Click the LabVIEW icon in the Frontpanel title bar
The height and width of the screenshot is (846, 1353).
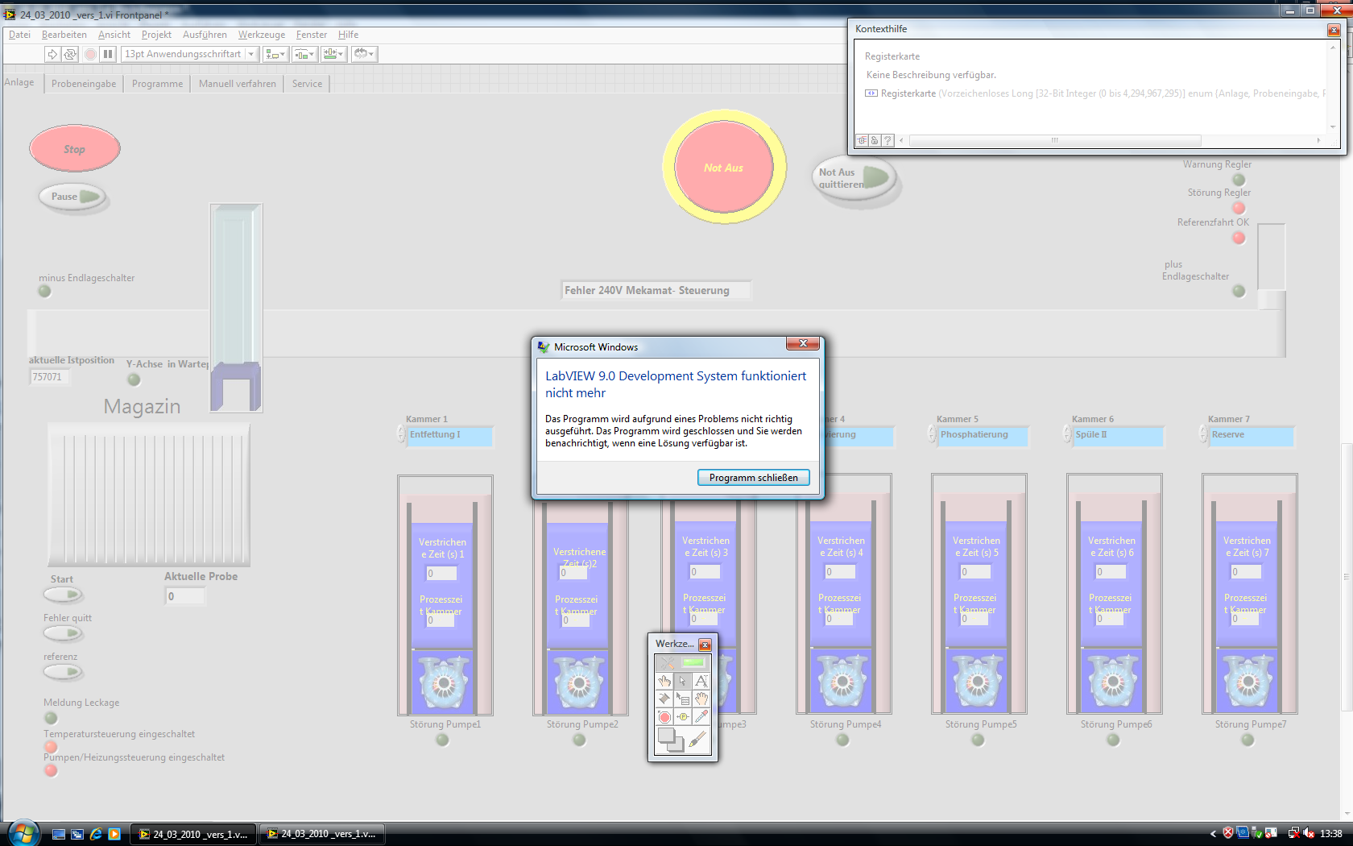coord(10,15)
